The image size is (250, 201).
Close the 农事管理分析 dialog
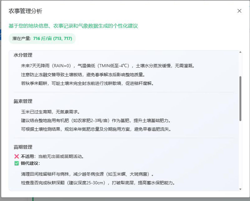(x=239, y=11)
